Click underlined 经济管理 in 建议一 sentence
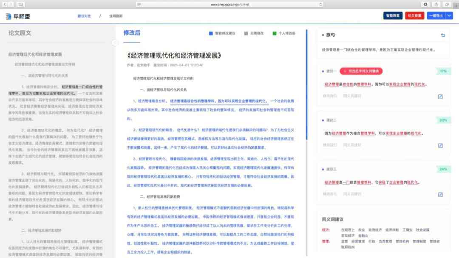 (x=331, y=84)
